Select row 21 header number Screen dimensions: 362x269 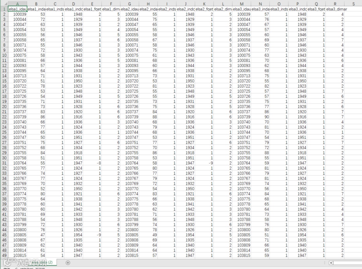[x=4, y=111]
